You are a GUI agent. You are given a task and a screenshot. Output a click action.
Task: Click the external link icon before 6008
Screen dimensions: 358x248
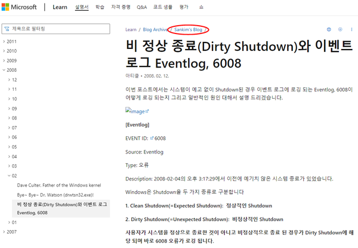point(152,138)
